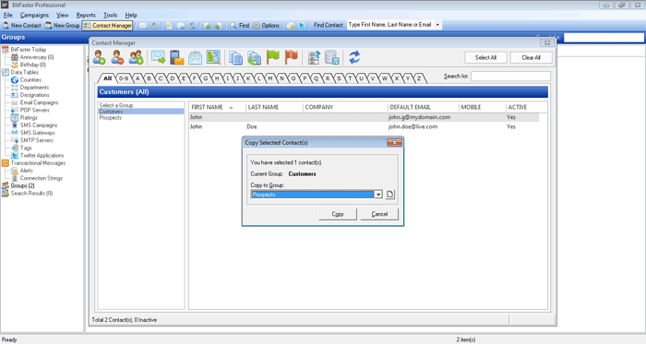Select Prospects in the group list
Viewport: 646px width, 344px height.
point(141,118)
